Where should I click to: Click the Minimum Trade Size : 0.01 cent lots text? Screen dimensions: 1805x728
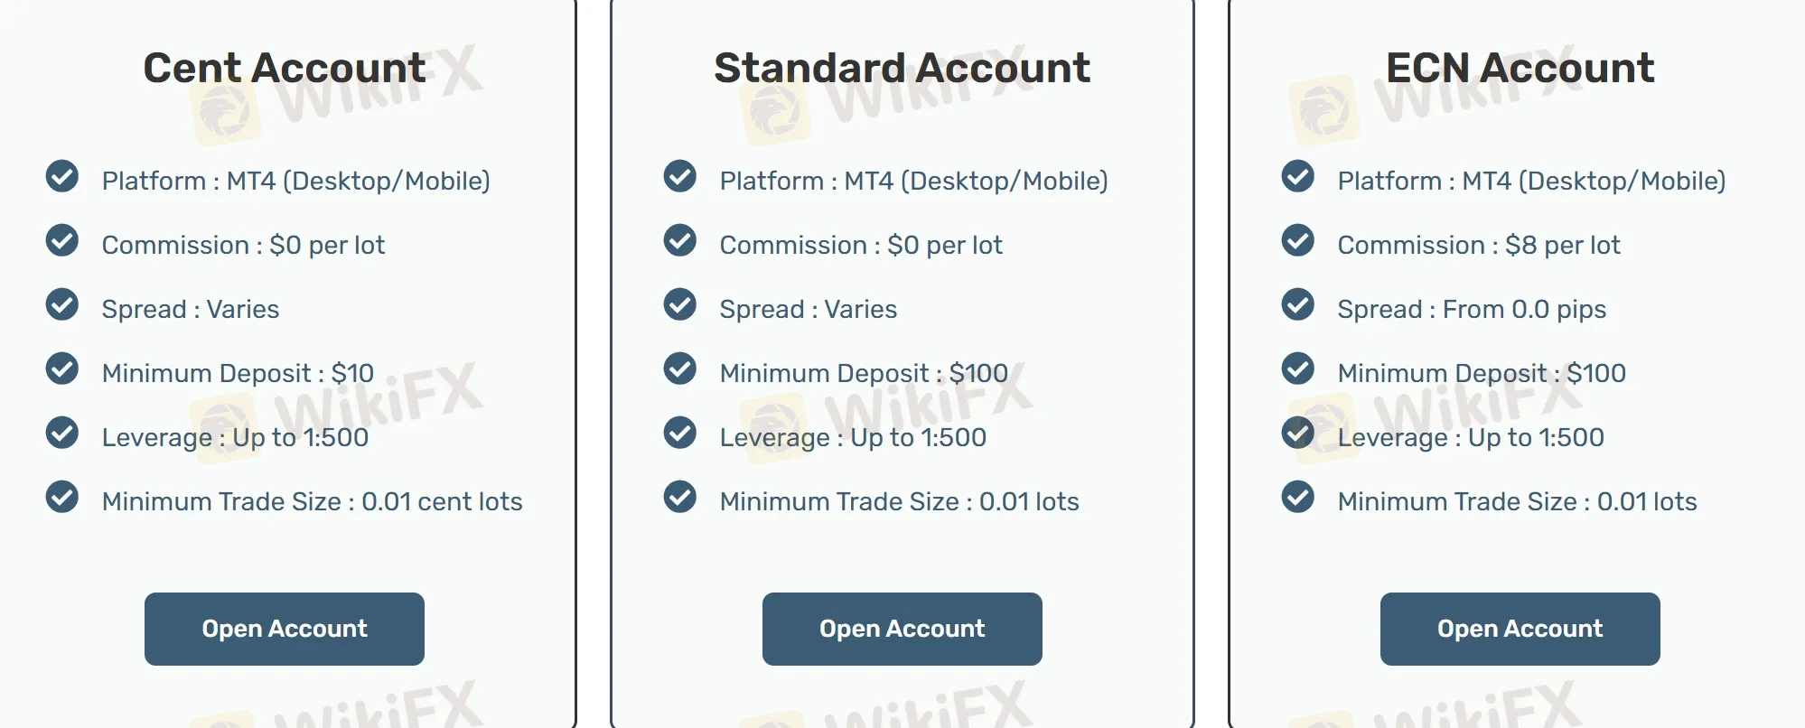tap(313, 501)
